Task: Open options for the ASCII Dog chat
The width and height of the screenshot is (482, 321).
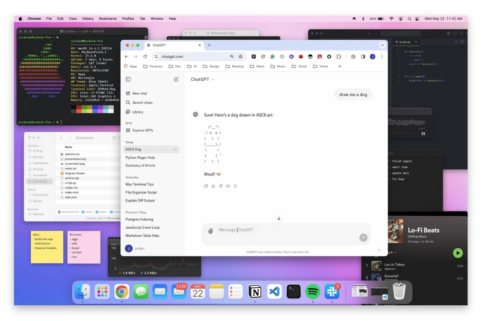Action: (x=175, y=149)
